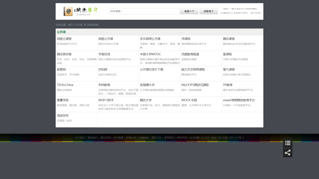The width and height of the screenshot is (319, 179).
Task: Focus the 回车搜索 search field
Action: [x=144, y=11]
